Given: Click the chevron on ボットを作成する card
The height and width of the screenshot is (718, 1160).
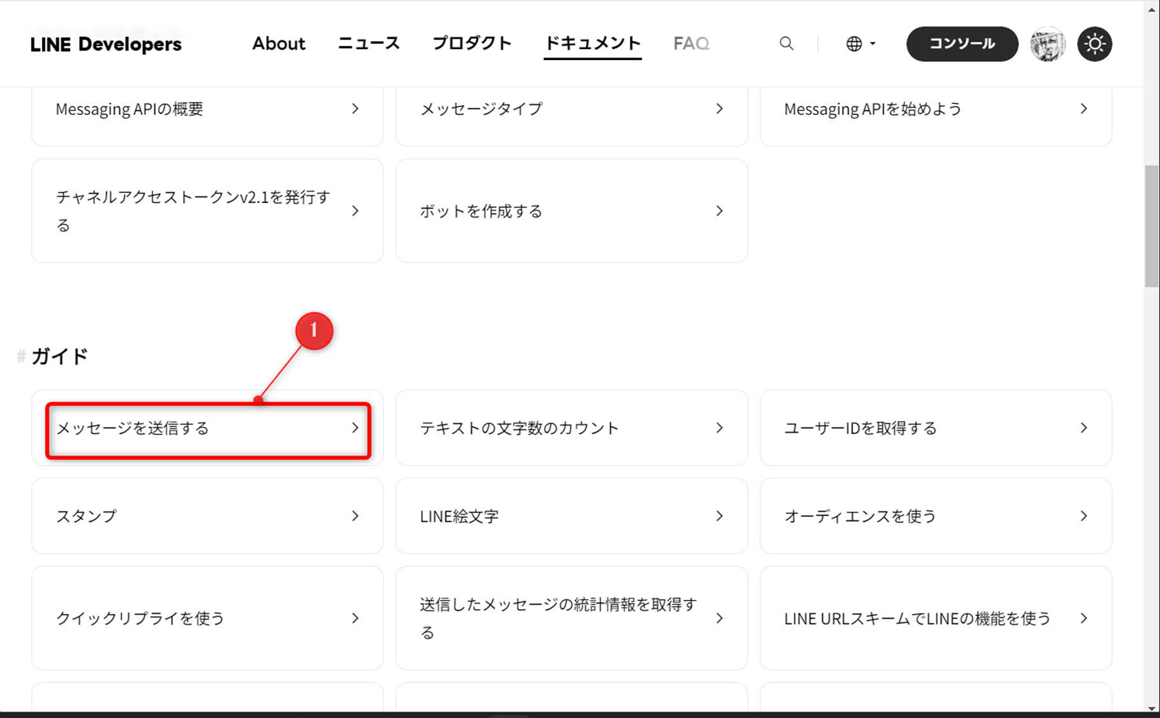Looking at the screenshot, I should click(720, 211).
